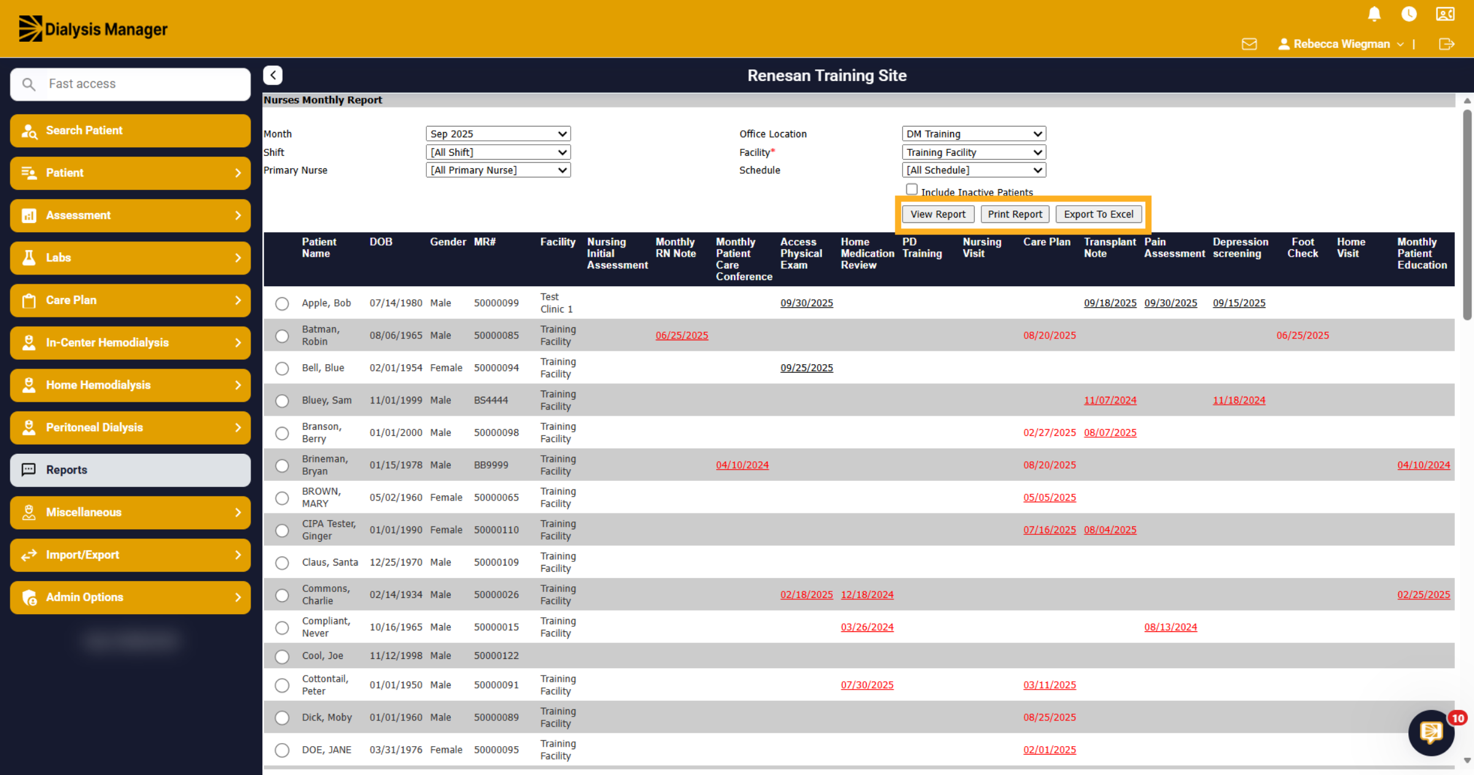This screenshot has width=1474, height=775.
Task: Select radio button for Batman, Robin
Action: point(282,336)
